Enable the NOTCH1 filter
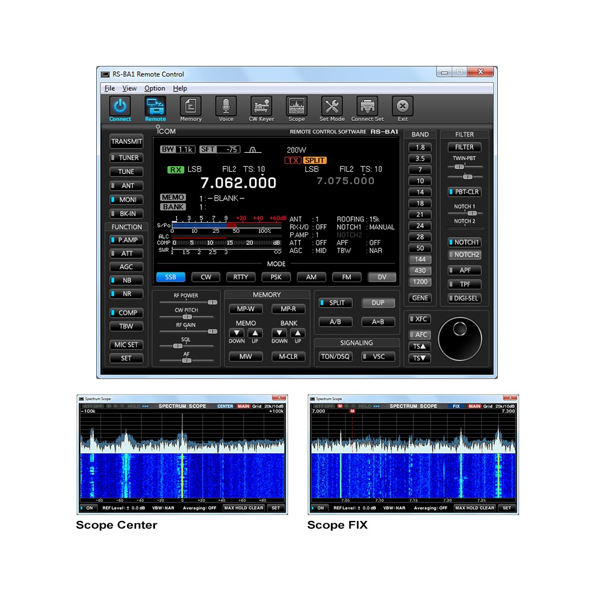The image size is (594, 594). click(x=464, y=242)
